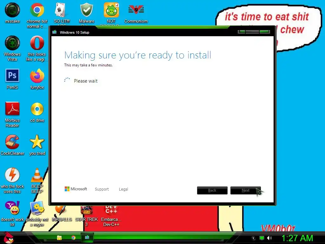
Task: Click the 'Windows 10 Setup' title text
Action: pos(74,32)
